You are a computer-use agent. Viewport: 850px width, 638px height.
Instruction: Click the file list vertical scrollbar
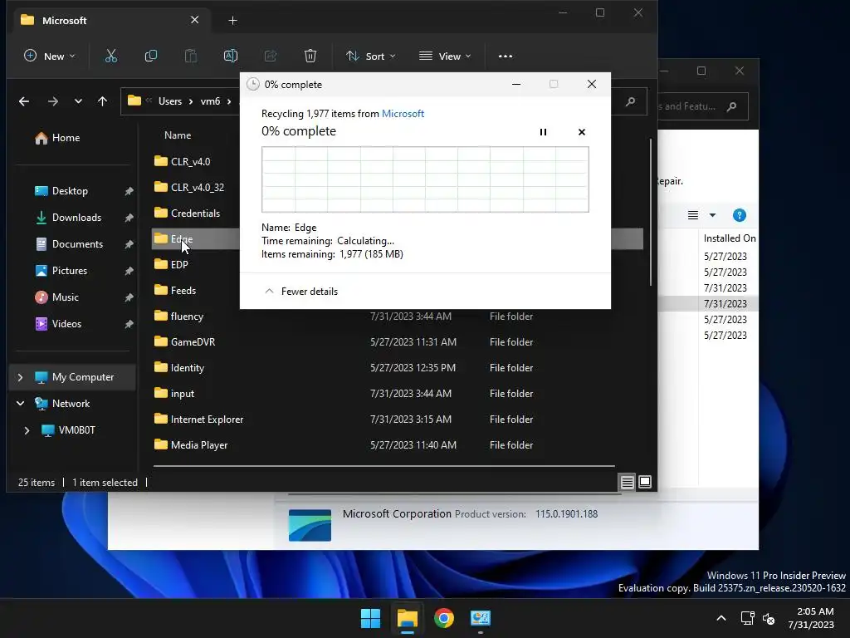(x=651, y=212)
